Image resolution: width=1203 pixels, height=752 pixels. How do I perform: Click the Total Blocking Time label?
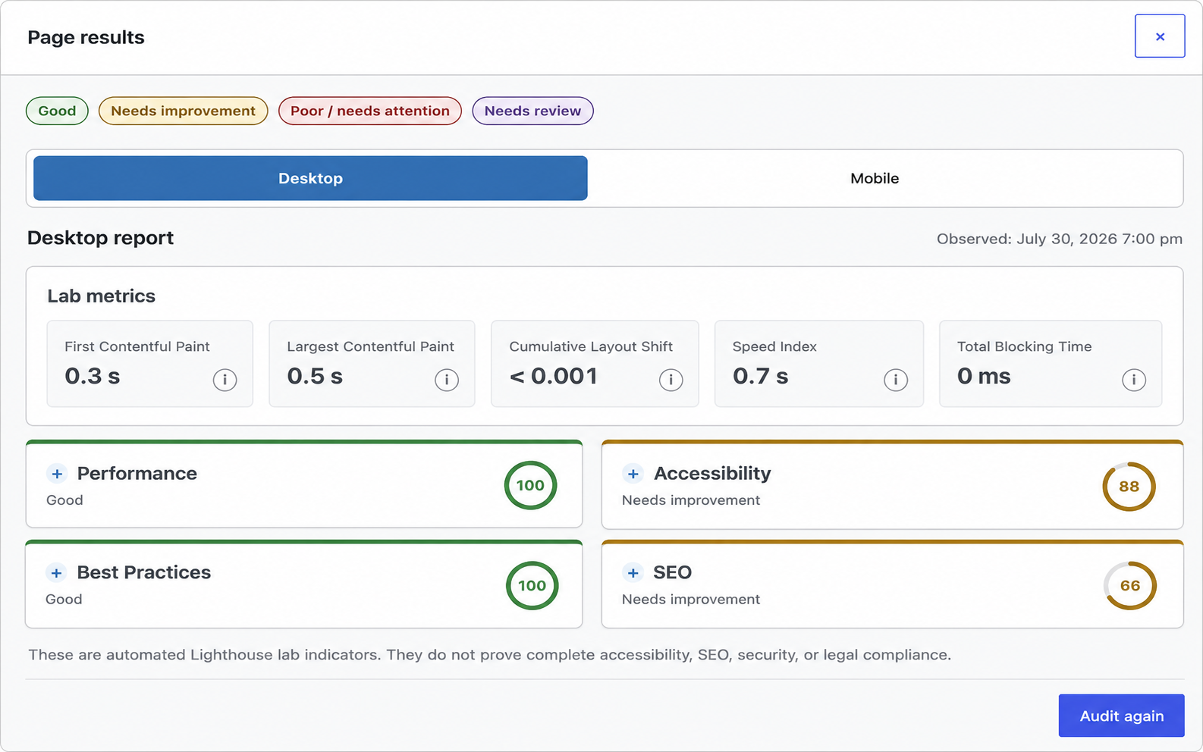1025,346
